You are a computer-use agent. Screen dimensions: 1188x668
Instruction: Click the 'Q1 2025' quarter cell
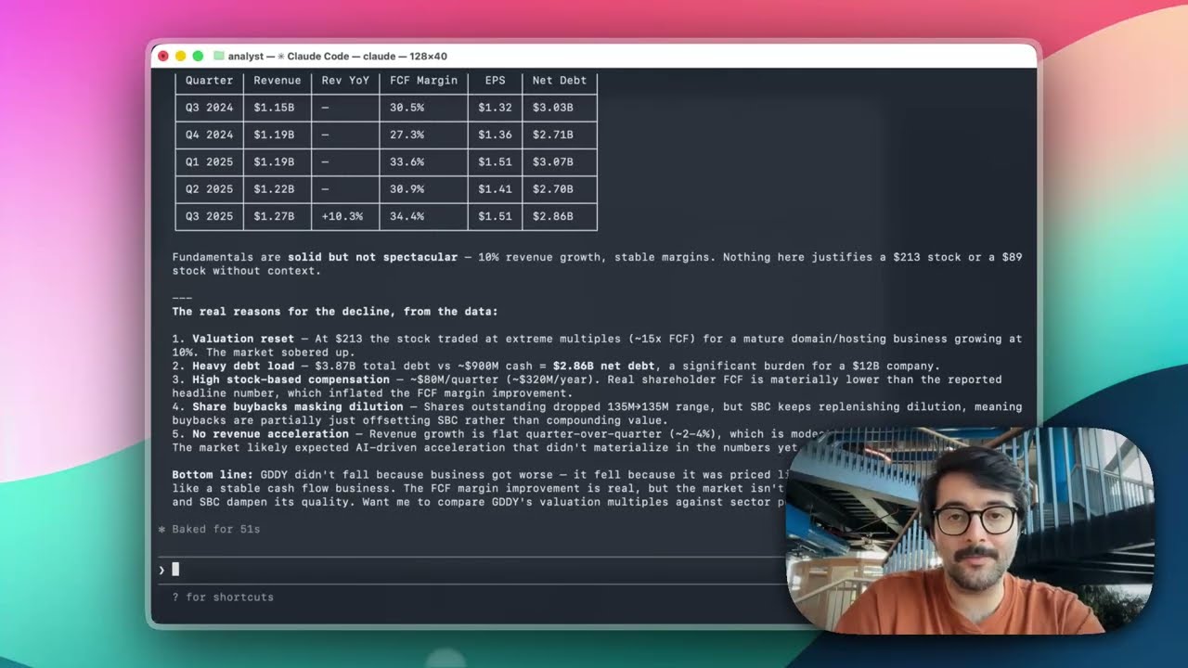tap(209, 161)
